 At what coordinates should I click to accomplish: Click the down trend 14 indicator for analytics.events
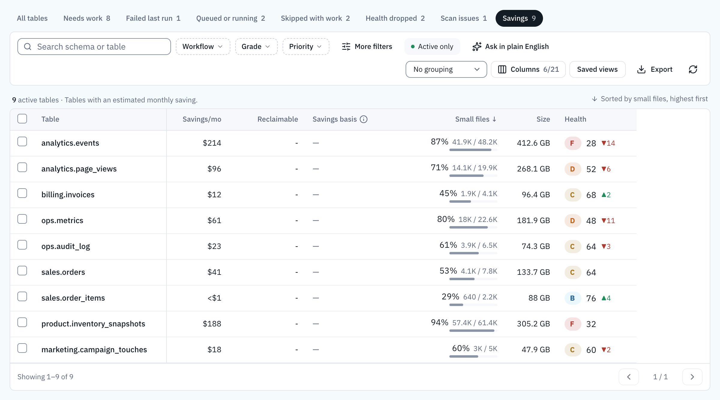click(608, 143)
